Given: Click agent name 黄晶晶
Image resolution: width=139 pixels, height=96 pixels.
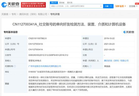Looking at the screenshot, I should pos(107,66).
